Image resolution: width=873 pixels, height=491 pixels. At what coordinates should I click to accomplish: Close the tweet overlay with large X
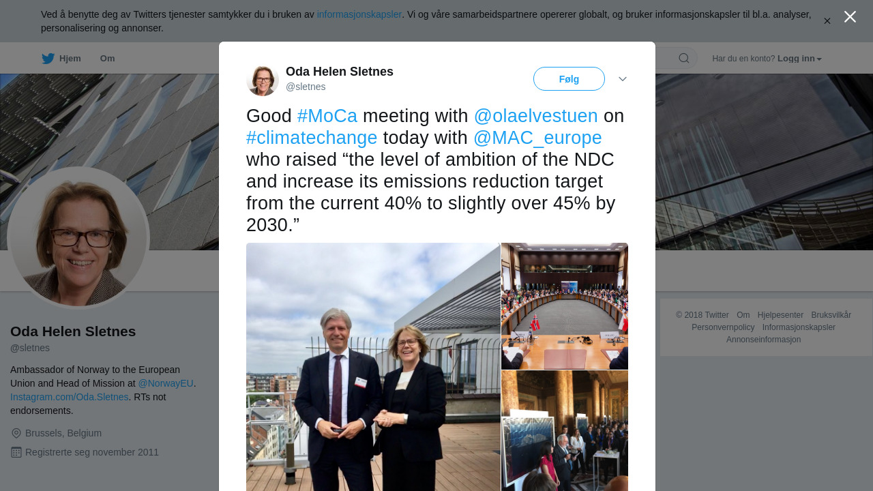(850, 17)
